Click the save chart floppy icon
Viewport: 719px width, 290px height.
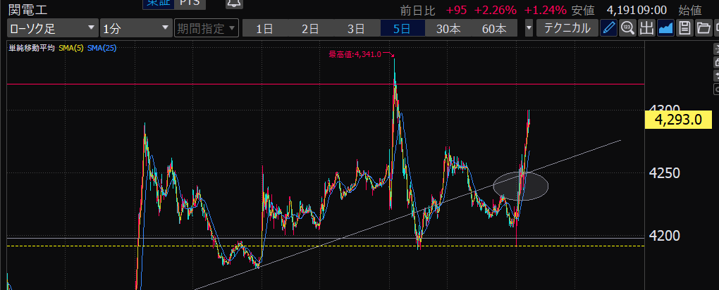[684, 29]
